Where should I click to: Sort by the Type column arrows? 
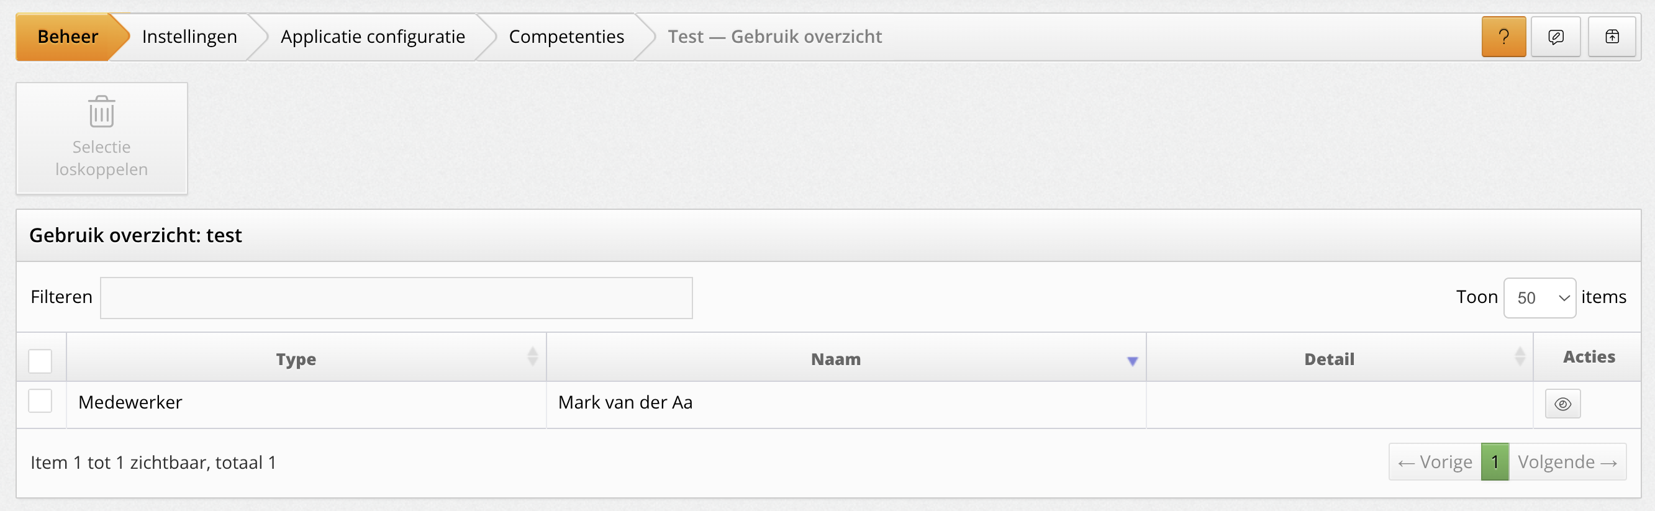[x=532, y=357]
